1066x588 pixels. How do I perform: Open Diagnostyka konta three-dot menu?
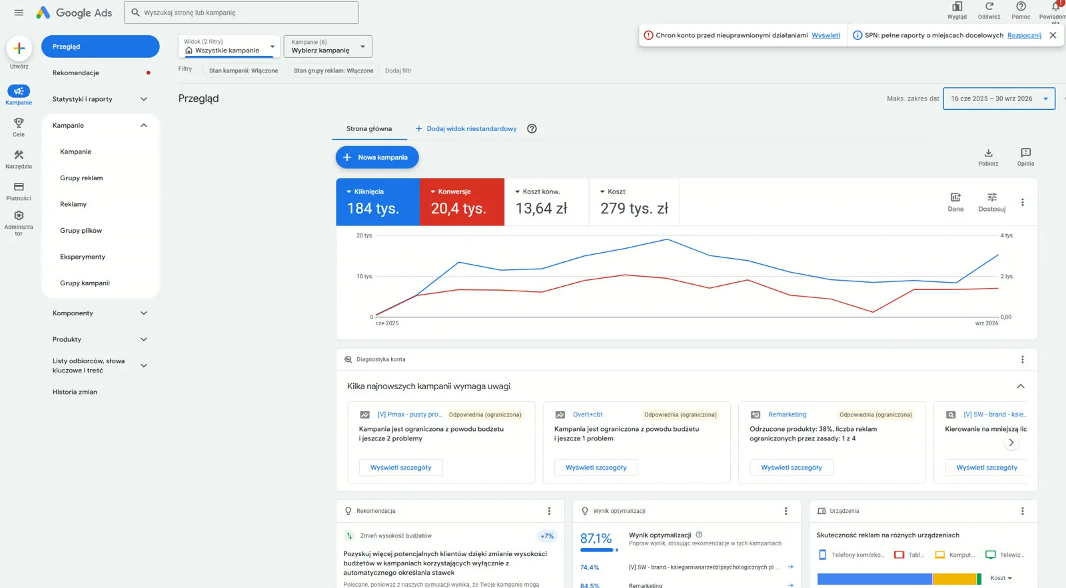[x=1023, y=359]
